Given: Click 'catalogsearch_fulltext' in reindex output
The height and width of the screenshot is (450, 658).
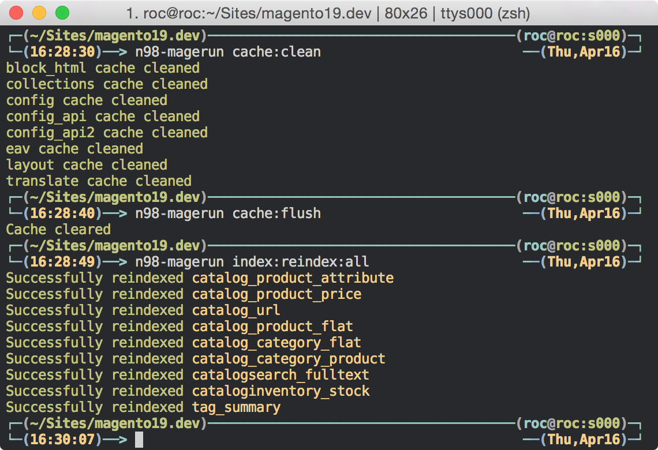Looking at the screenshot, I should click(281, 375).
